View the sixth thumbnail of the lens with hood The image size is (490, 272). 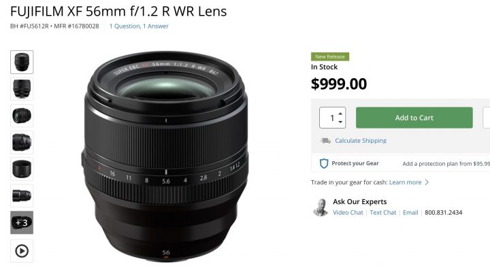(x=22, y=196)
